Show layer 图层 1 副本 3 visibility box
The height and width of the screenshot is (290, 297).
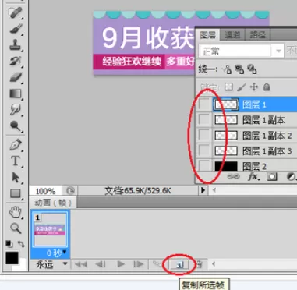204,150
